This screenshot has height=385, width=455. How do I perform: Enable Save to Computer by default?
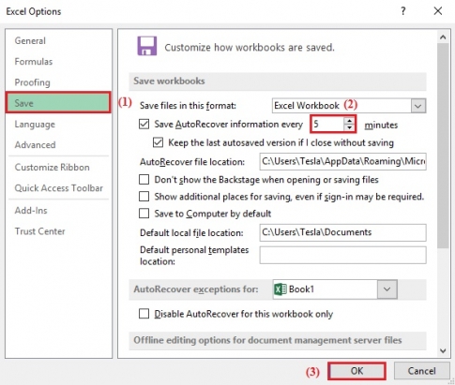point(144,214)
